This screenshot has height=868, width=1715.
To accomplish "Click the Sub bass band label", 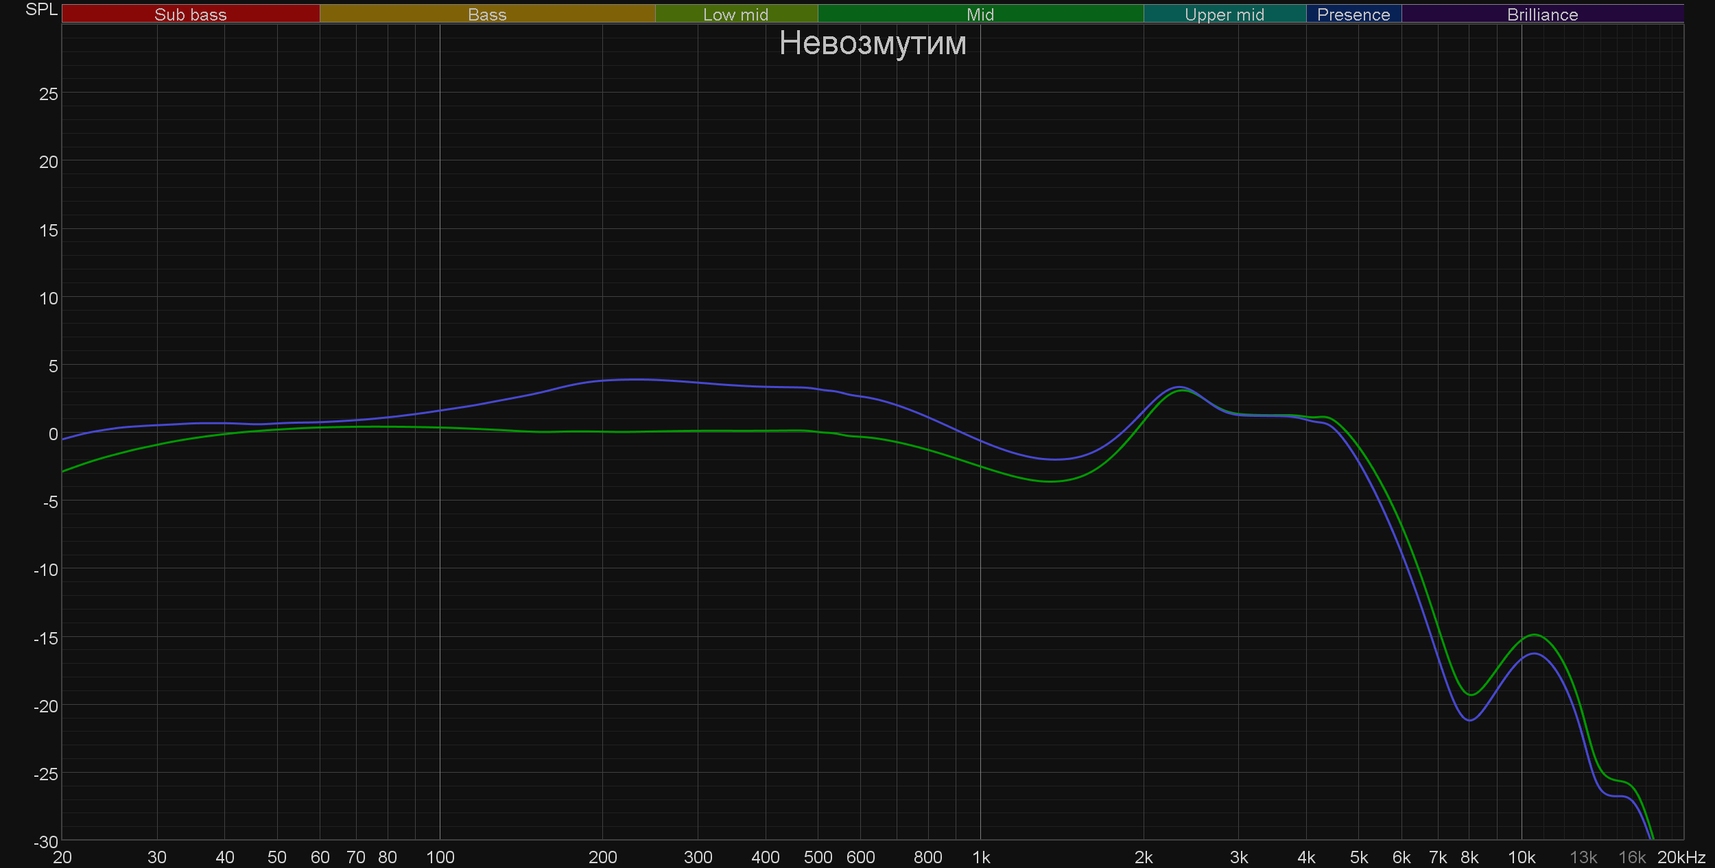I will coord(190,14).
